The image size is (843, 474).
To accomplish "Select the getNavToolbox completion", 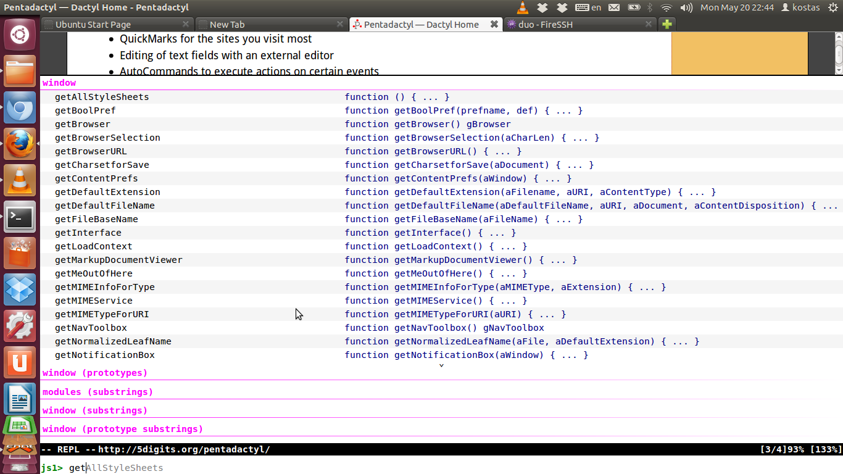I will coord(441,328).
